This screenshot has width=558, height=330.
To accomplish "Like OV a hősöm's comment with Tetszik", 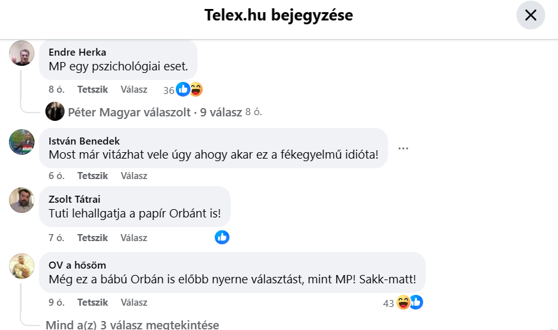I will (93, 302).
